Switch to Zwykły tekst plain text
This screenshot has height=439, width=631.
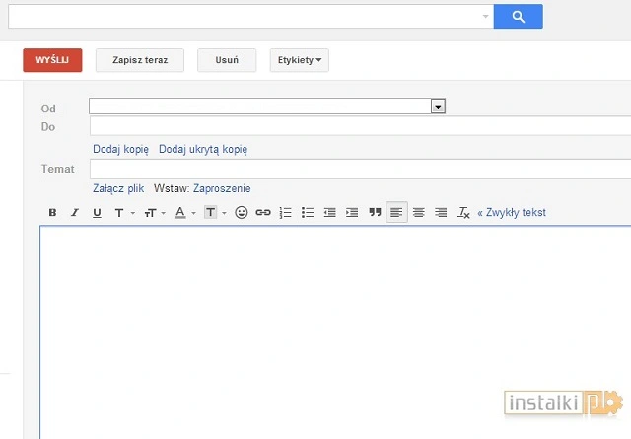(x=512, y=213)
